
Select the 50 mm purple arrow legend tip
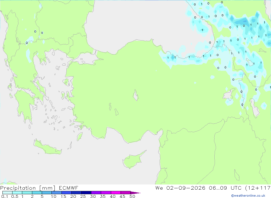pos(136,193)
